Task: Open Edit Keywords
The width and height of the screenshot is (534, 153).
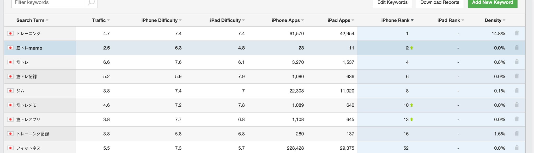Action: coord(392,3)
